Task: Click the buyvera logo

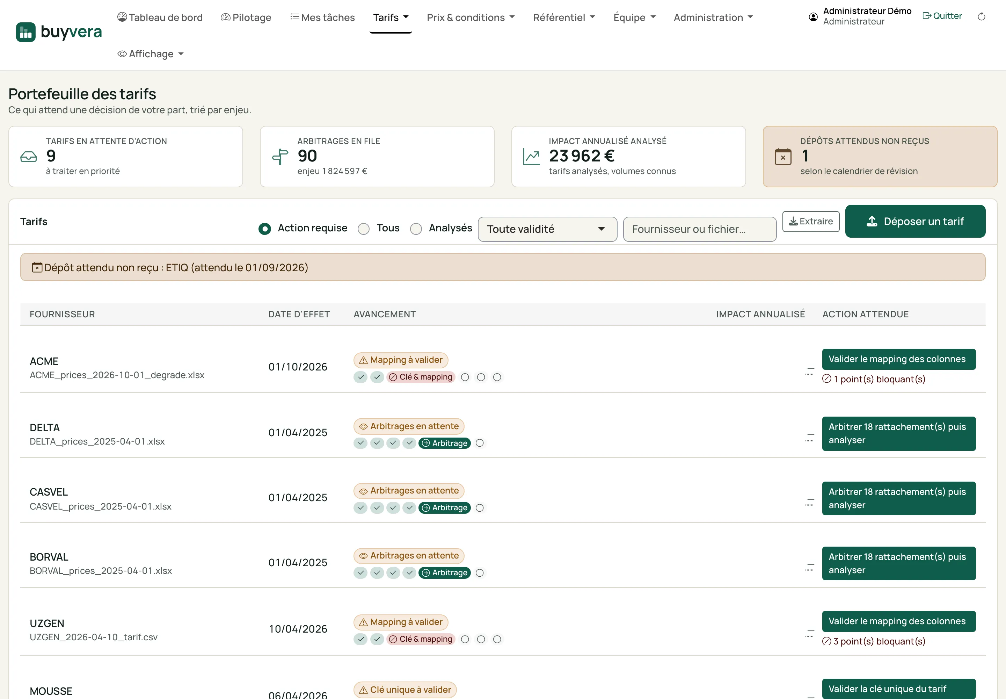Action: click(59, 32)
